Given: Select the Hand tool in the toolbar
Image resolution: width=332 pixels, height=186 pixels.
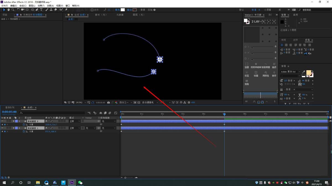Looking at the screenshot, I should pos(9,10).
